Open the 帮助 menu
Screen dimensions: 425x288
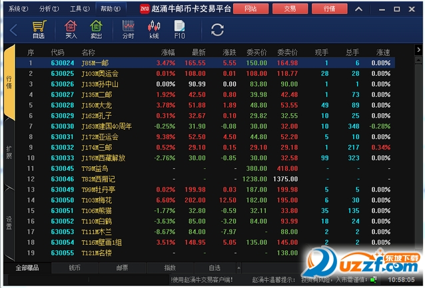click(111, 9)
